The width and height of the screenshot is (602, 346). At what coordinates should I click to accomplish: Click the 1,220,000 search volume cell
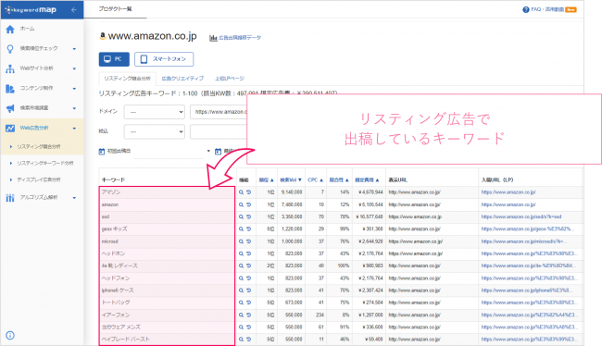(x=292, y=229)
